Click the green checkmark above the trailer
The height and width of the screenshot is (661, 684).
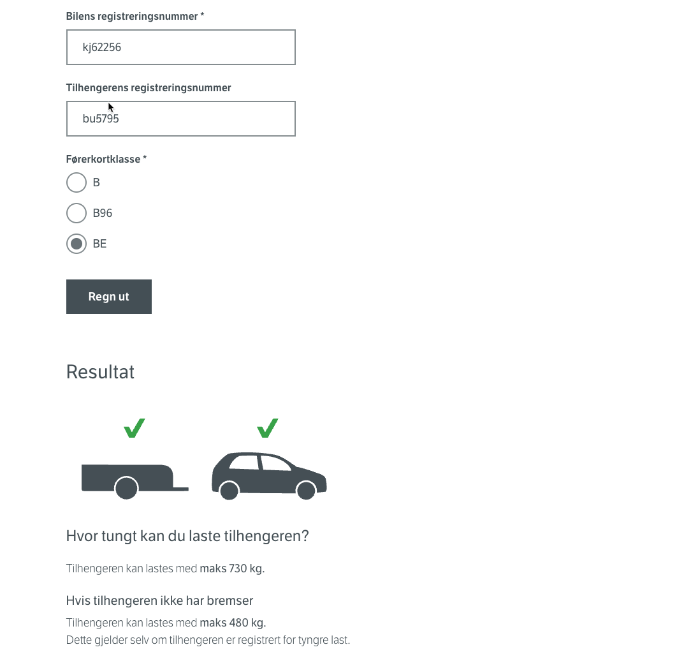tap(135, 428)
